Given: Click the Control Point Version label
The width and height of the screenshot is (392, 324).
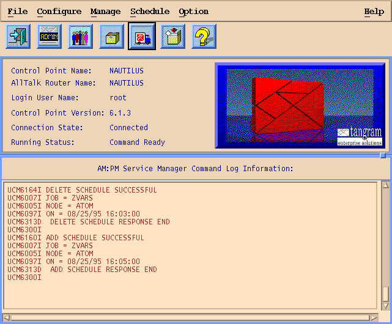Looking at the screenshot, I should click(x=57, y=113).
